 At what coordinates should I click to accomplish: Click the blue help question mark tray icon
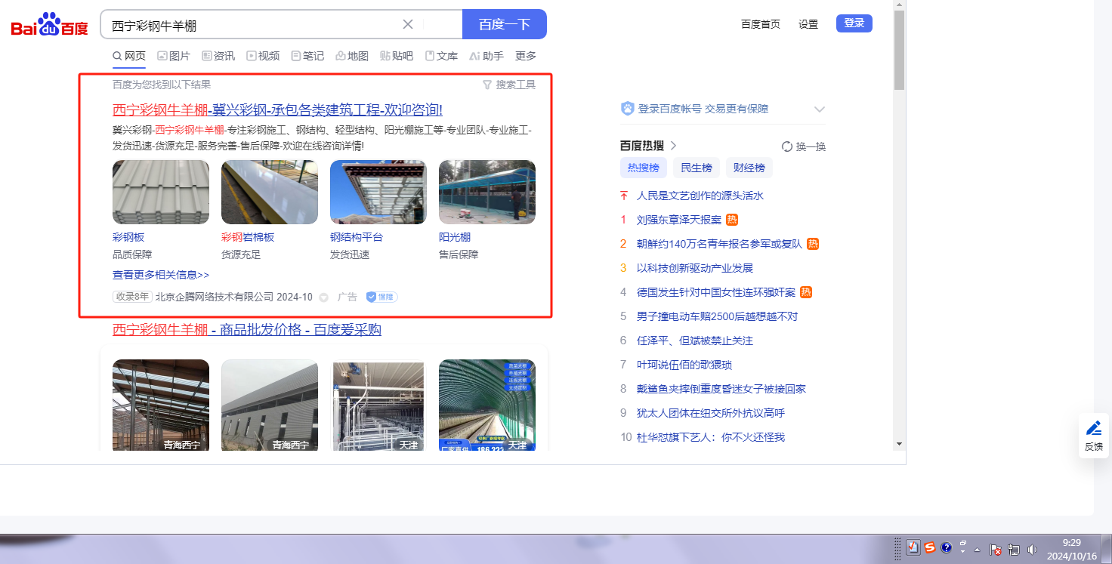[x=946, y=548]
